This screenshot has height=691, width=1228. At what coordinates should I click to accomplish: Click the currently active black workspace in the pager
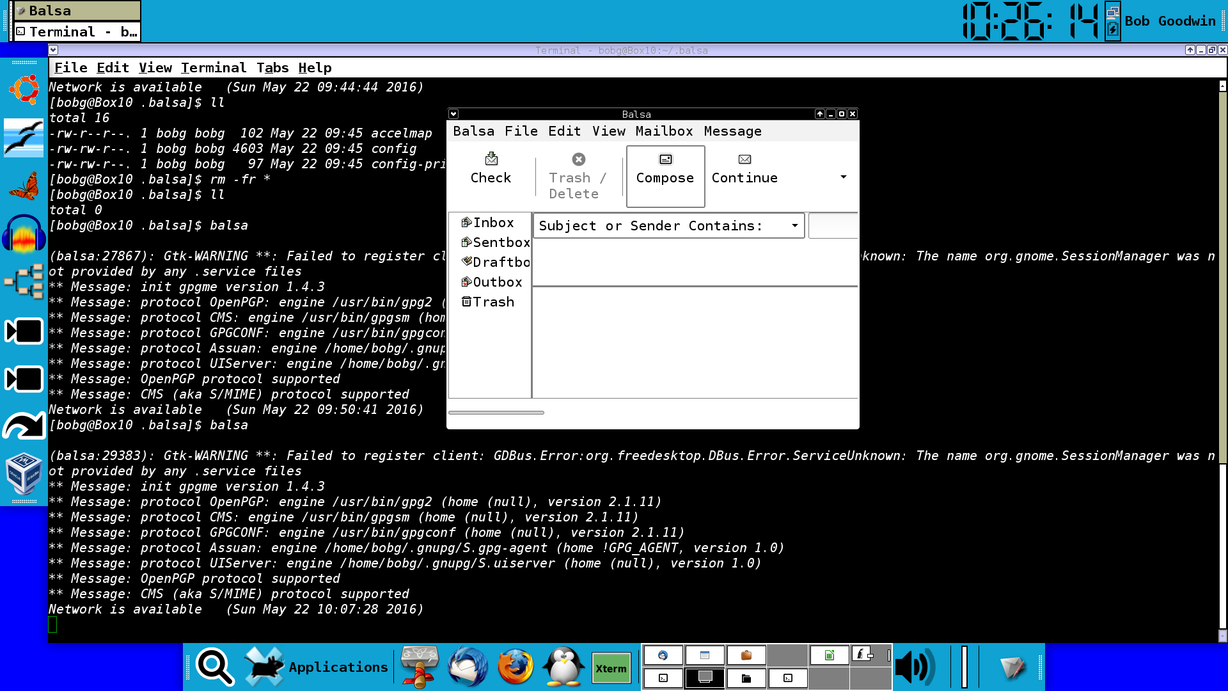705,678
